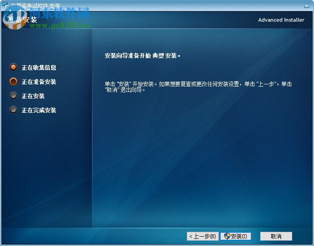Go back with the 上一步(B) button
Viewport: 314px width, 246px height.
click(203, 236)
